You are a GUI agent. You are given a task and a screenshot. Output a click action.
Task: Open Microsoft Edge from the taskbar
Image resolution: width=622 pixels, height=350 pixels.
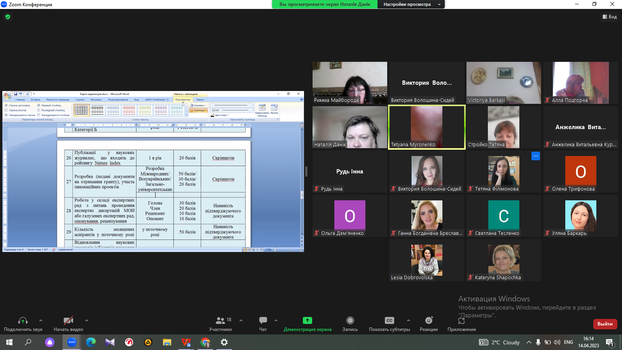(91, 342)
